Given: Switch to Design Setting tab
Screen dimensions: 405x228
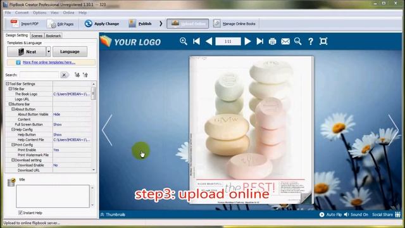Looking at the screenshot, I should (17, 35).
